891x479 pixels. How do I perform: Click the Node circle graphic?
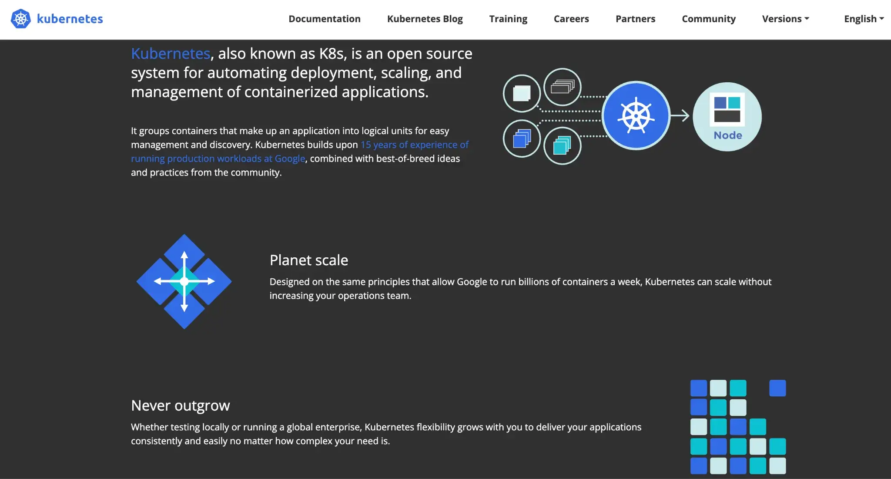[727, 117]
